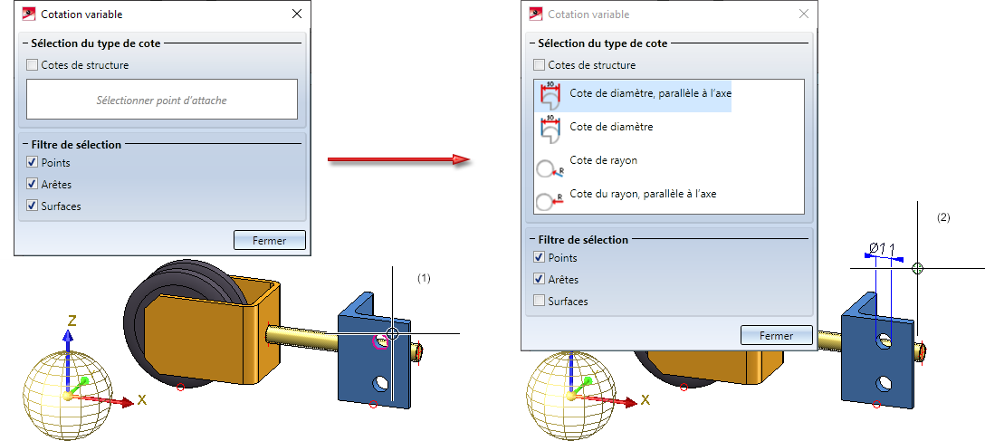
Task: Select the axis-parallel radius dimension icon
Action: click(548, 201)
